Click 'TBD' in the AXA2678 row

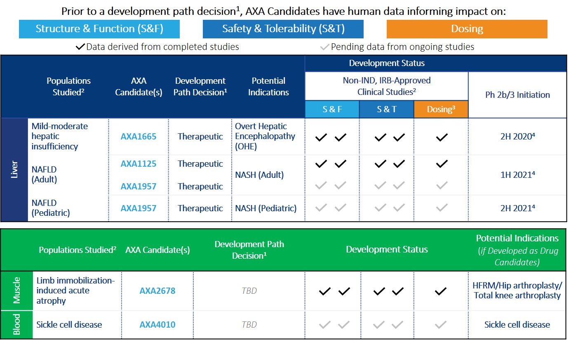coord(249,291)
